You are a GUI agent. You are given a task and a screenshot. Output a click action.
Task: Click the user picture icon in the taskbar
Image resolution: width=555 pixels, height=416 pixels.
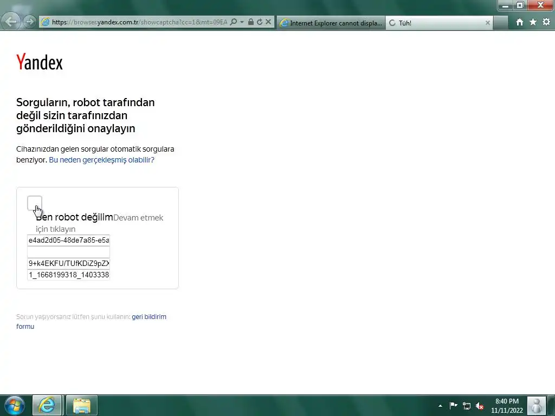tap(536, 405)
